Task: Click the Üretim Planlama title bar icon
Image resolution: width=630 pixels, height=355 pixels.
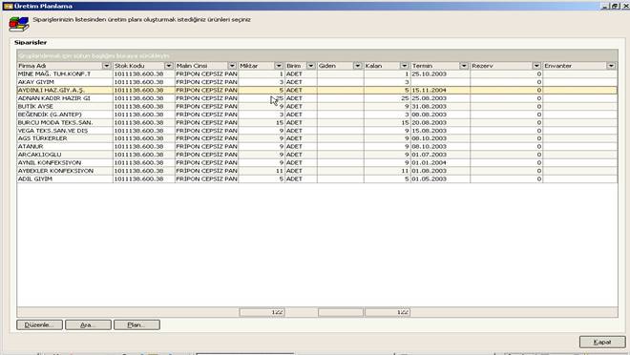Action: [x=8, y=6]
